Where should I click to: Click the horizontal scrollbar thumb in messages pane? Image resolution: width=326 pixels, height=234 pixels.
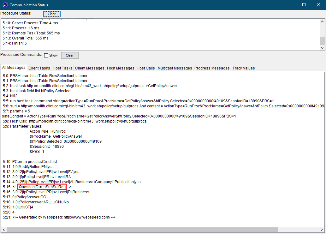[x=142, y=230]
